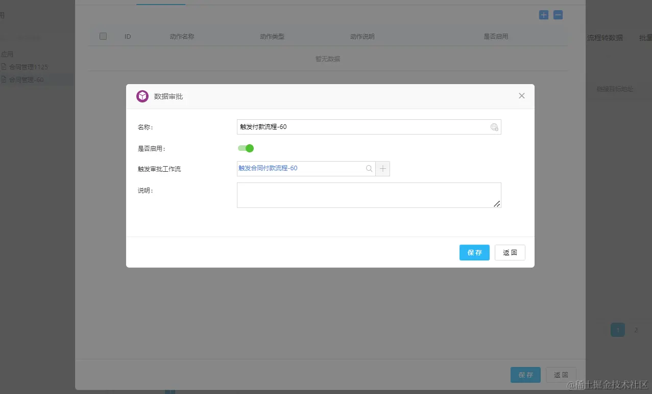The width and height of the screenshot is (652, 394).
Task: Click the 暂无数据 empty table text
Action: tap(328, 59)
